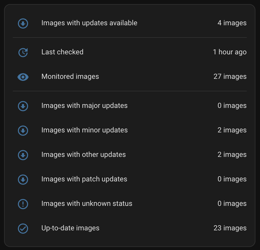Click the download icon for patch updates

pos(23,180)
